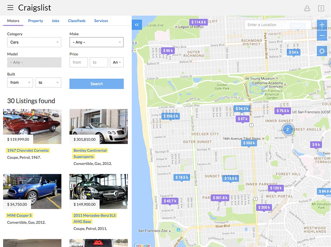This screenshot has width=331, height=247.
Task: Open the Category dropdown showing Cars
Action: pyautogui.click(x=34, y=42)
